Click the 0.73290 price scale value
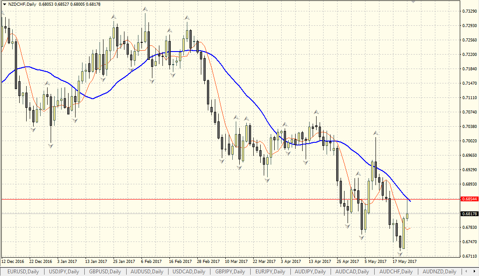Viewport: 479px width, 276px height. click(x=469, y=11)
